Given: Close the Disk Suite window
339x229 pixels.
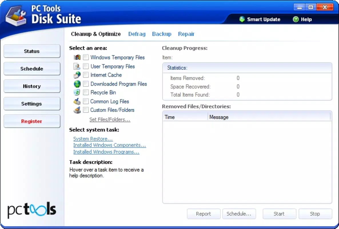Looking at the screenshot, I should (x=325, y=7).
